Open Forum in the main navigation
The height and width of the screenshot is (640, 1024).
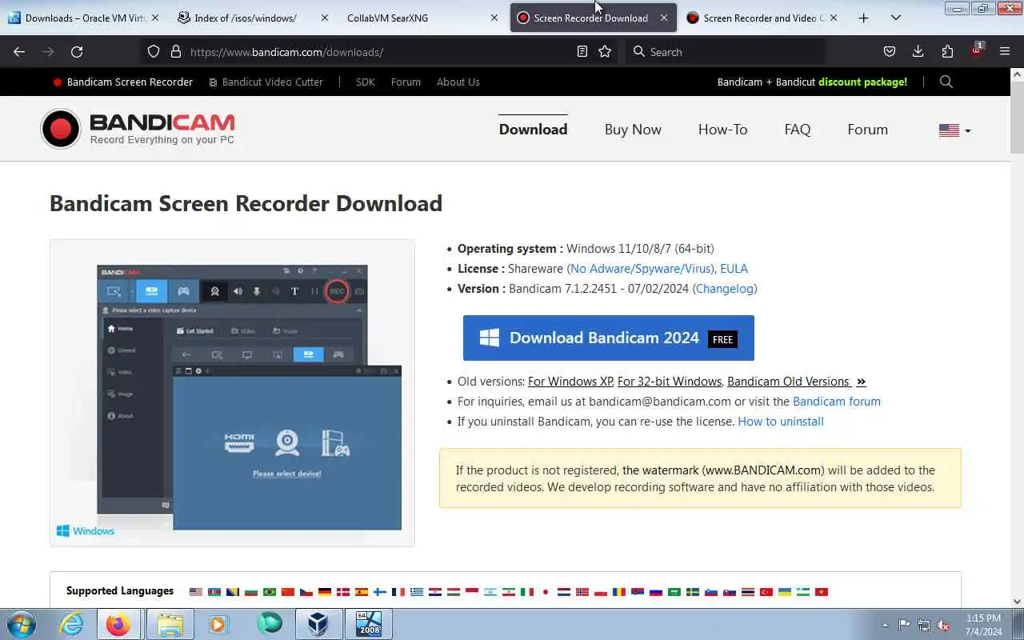pos(867,130)
